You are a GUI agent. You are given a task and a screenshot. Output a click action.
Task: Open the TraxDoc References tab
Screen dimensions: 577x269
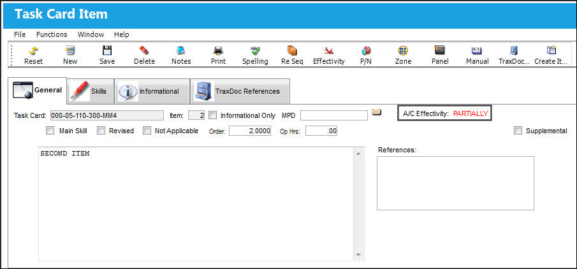point(240,91)
